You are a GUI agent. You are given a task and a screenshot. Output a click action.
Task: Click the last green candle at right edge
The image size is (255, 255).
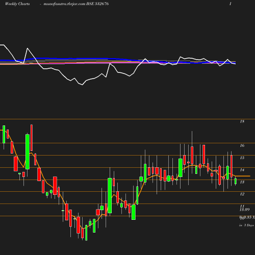(236, 181)
